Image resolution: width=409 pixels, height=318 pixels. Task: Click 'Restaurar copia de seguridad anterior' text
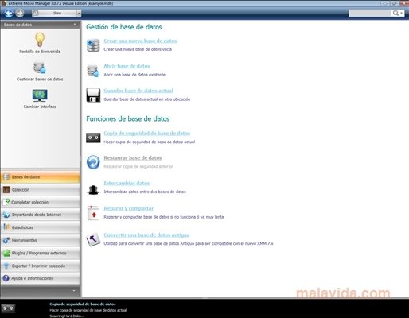pyautogui.click(x=138, y=166)
